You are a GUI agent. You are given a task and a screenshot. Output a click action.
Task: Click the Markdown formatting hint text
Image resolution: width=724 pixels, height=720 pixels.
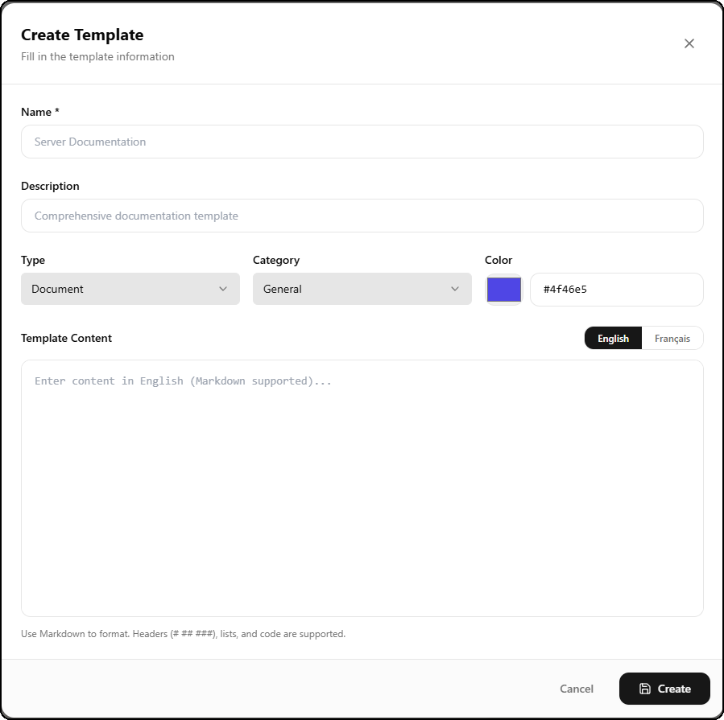(x=183, y=634)
